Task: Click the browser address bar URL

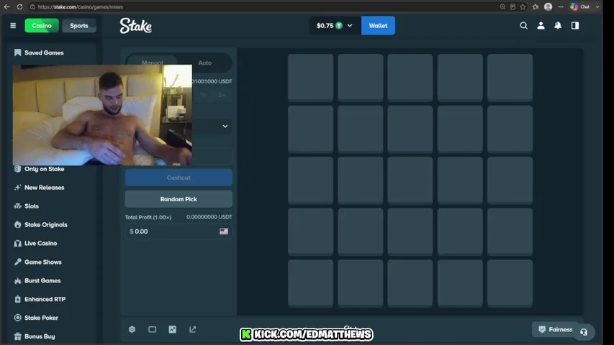Action: coord(81,6)
